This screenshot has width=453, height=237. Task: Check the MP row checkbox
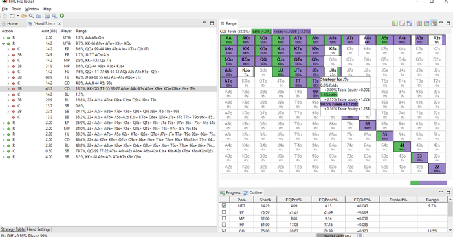[224, 218]
